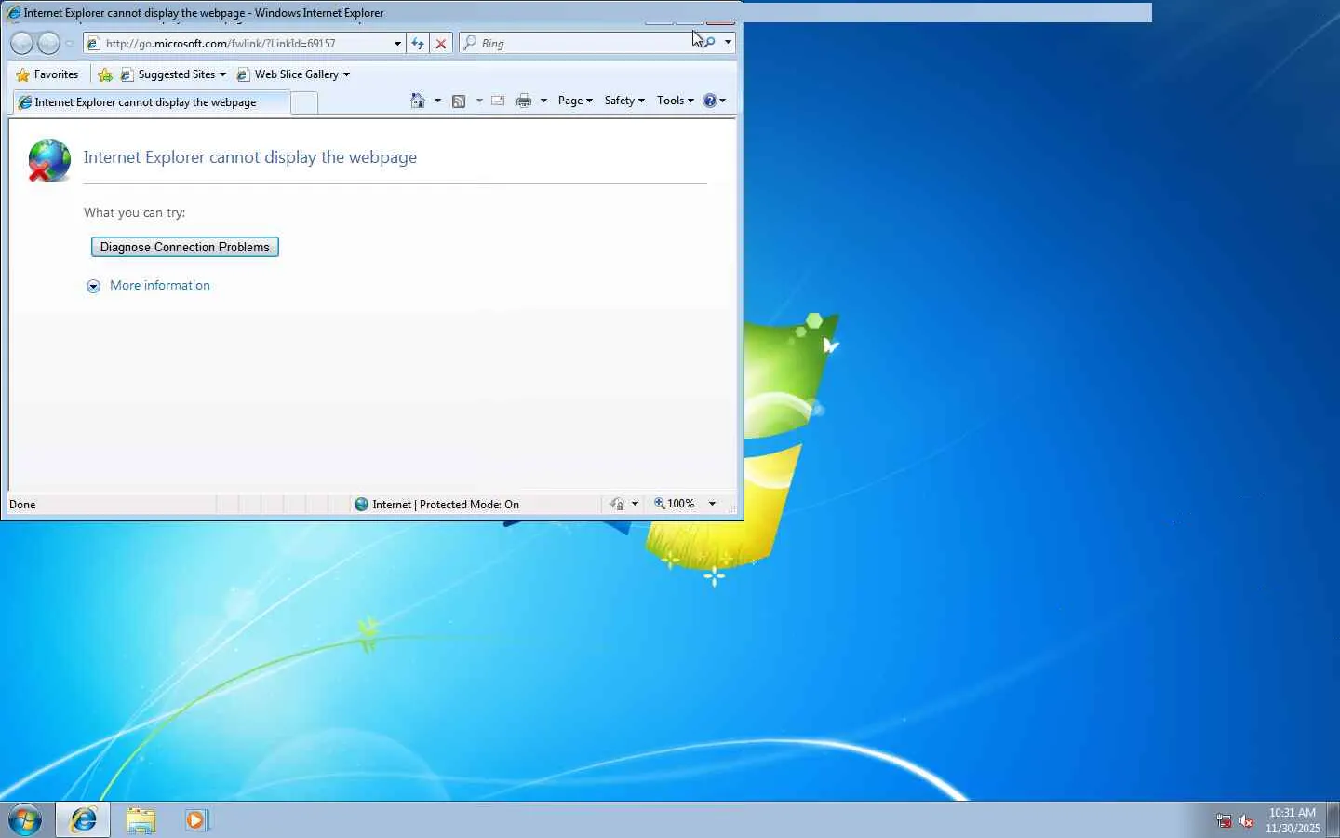Open the Safety menu
This screenshot has height=838, width=1340.
pyautogui.click(x=624, y=101)
